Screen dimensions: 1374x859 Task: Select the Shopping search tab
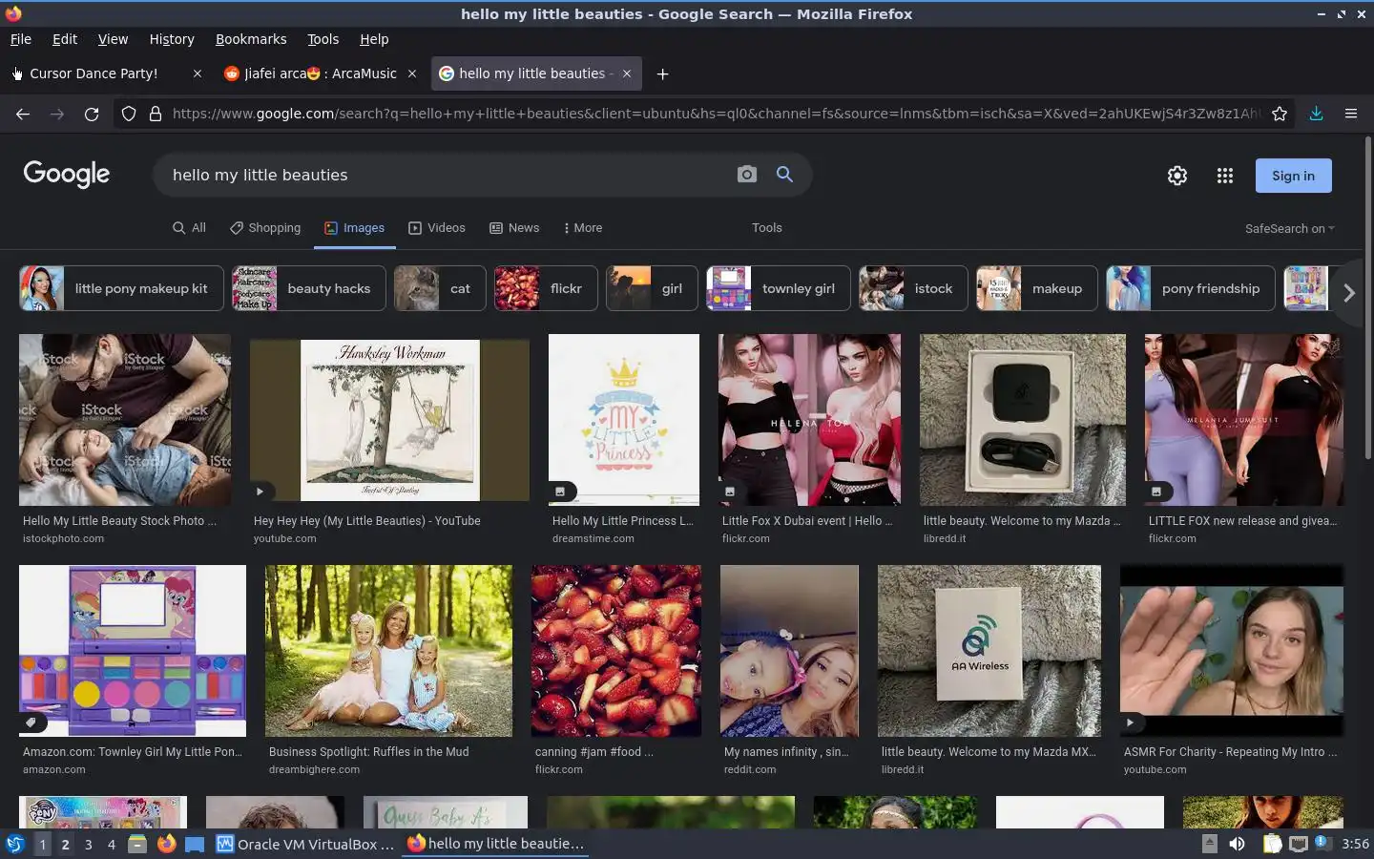pos(265,228)
